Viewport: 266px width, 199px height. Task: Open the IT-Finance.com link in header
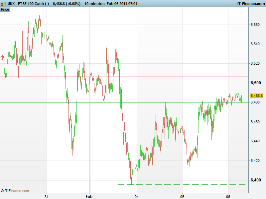tap(250, 4)
